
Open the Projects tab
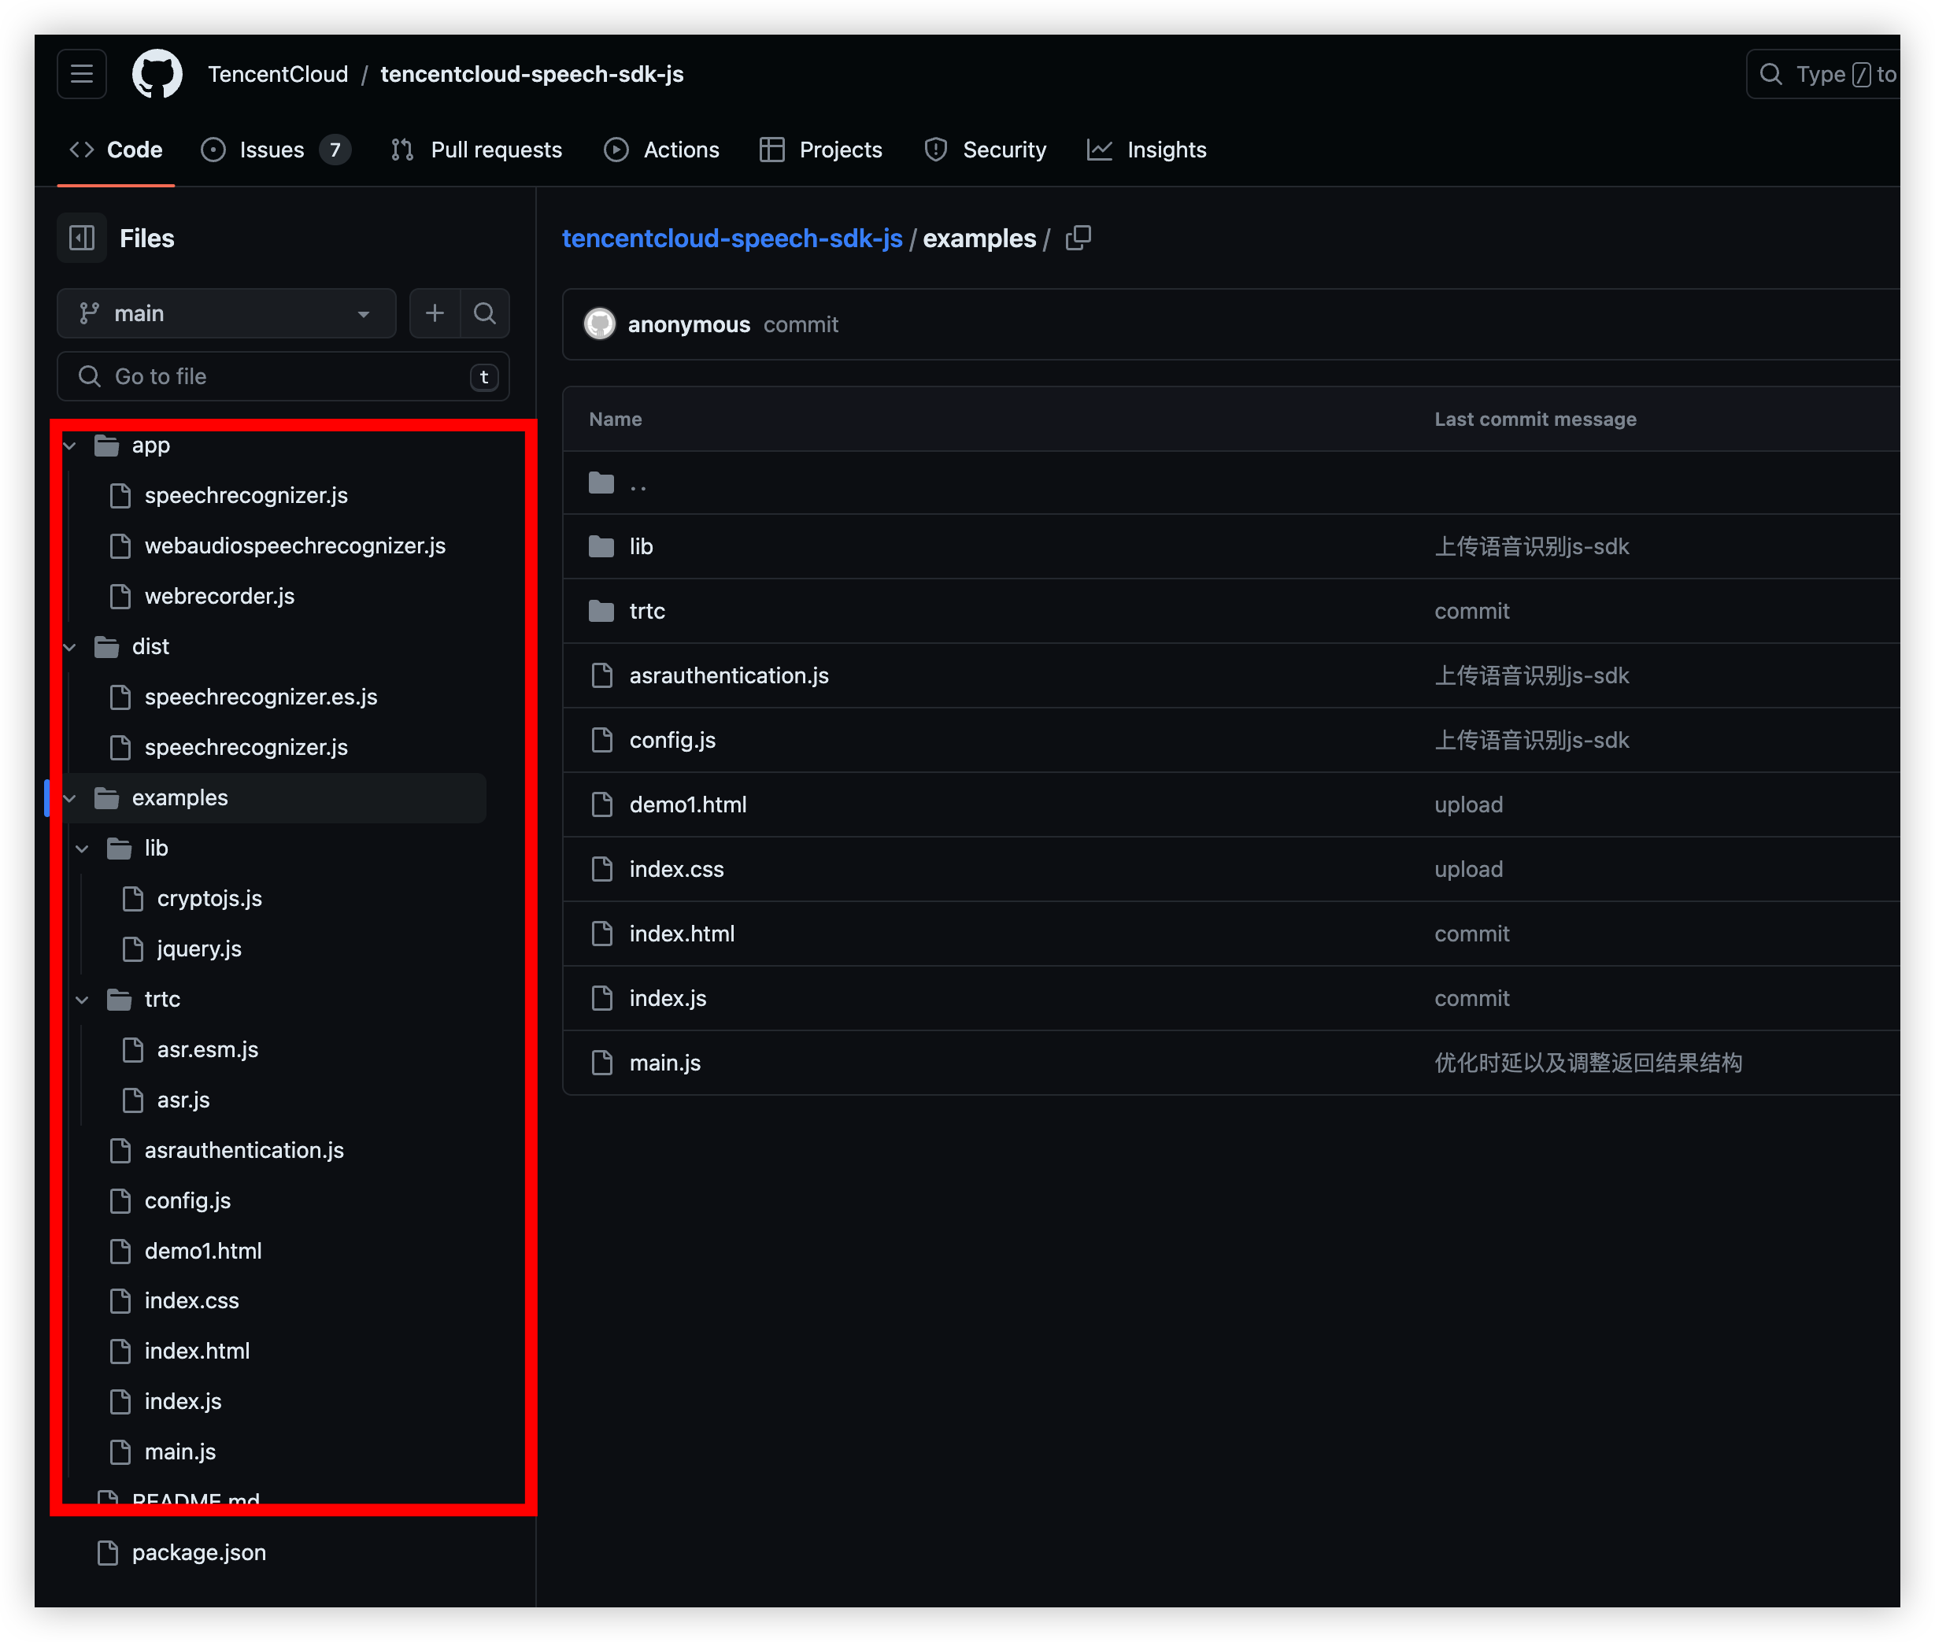coord(821,150)
